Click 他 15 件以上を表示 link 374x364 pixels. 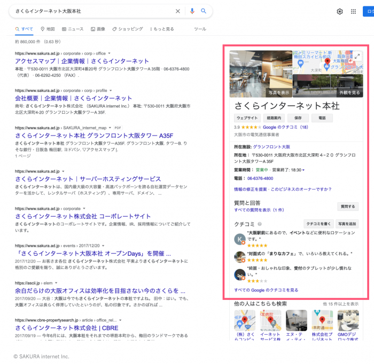coord(341,304)
